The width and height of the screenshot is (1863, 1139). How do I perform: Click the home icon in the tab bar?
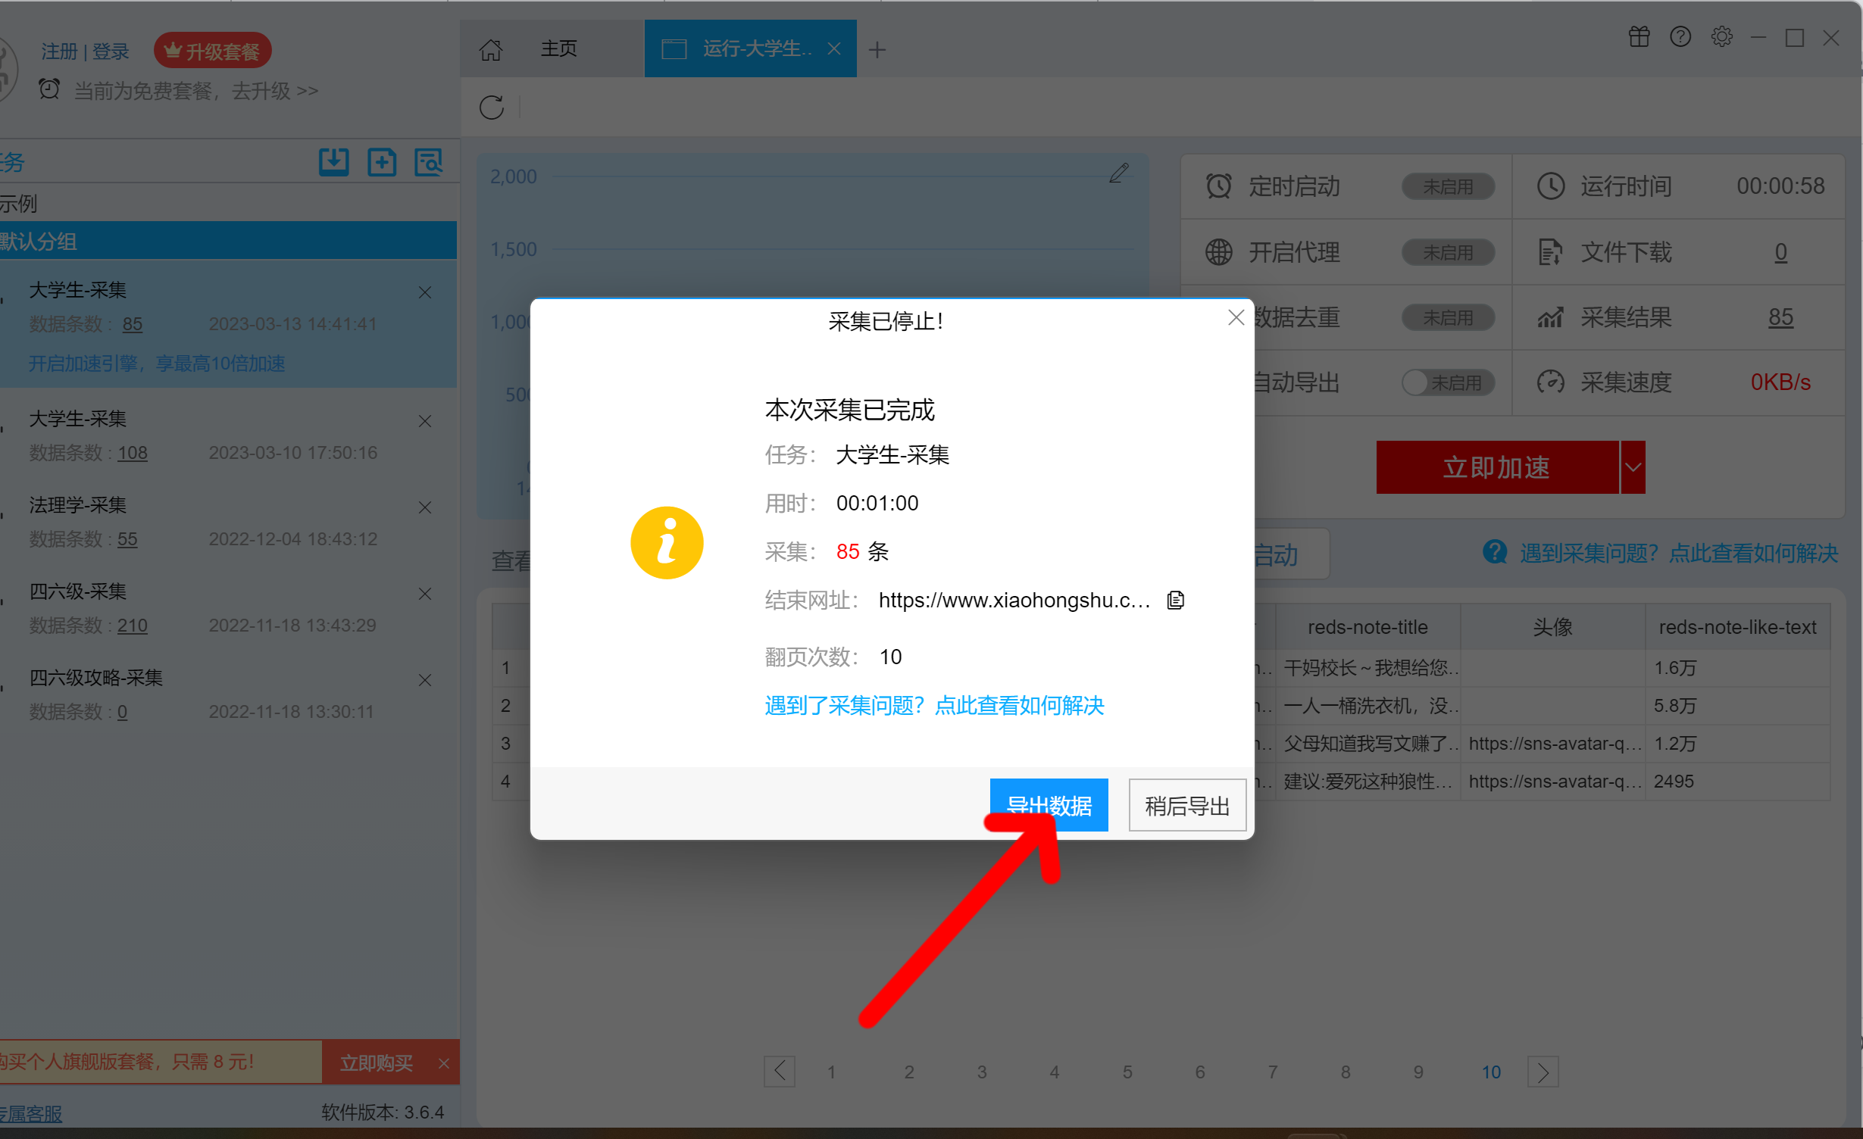[491, 49]
